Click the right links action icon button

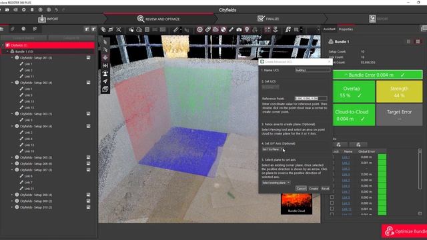pyautogui.click(x=358, y=145)
